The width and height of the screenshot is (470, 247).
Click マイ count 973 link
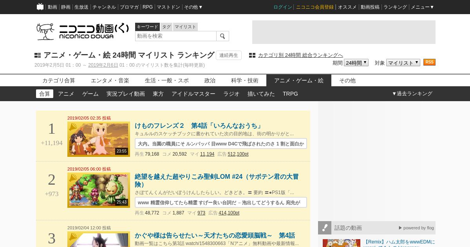pos(201,213)
